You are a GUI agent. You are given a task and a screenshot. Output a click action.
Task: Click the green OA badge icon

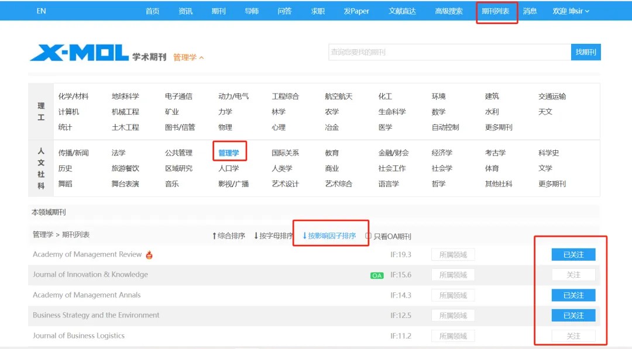click(x=377, y=275)
